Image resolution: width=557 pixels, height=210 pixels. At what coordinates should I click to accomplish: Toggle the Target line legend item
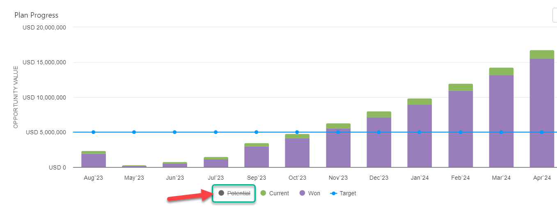pos(348,193)
